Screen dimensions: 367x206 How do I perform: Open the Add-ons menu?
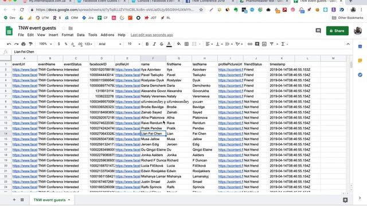(x=107, y=35)
